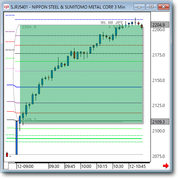Click the tall blue opening candlestick
The height and width of the screenshot is (179, 179).
pos(16,137)
